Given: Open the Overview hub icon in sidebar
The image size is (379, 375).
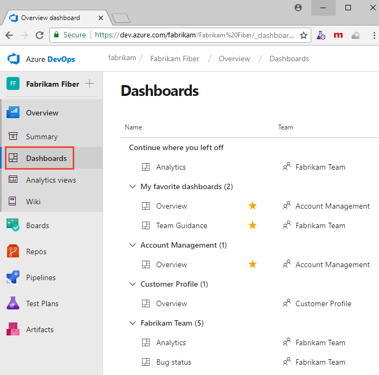Looking at the screenshot, I should pyautogui.click(x=13, y=112).
